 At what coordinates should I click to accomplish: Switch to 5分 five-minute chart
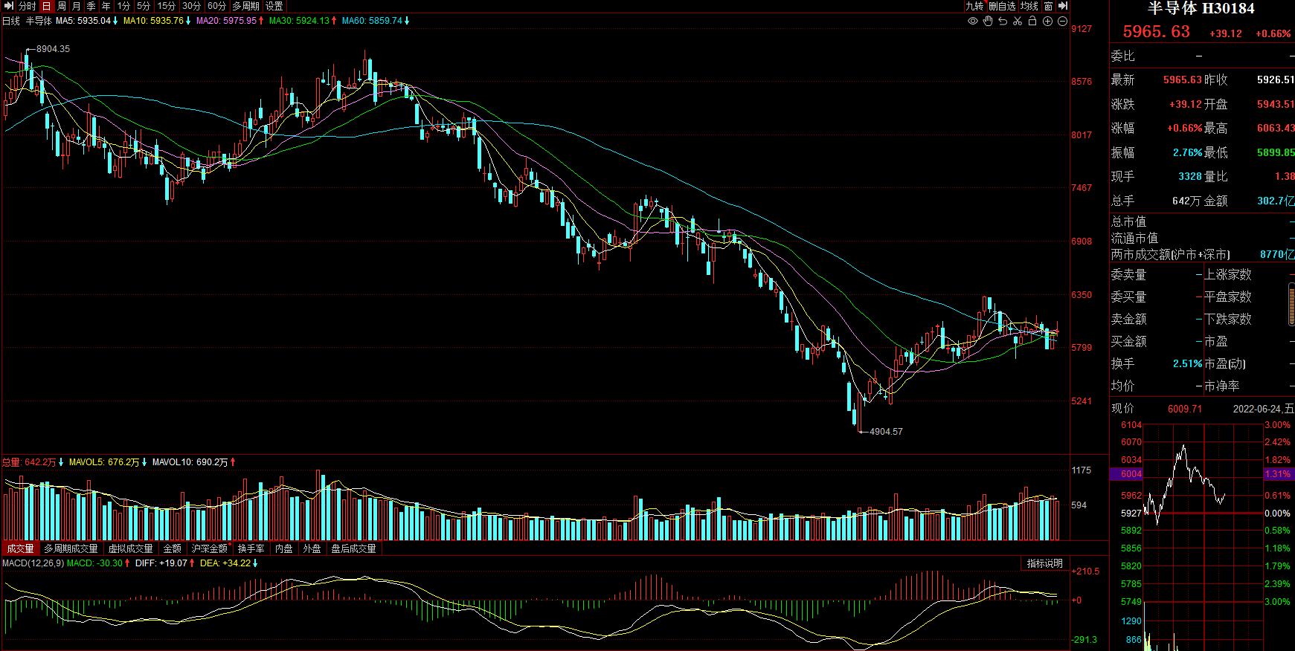pyautogui.click(x=144, y=6)
